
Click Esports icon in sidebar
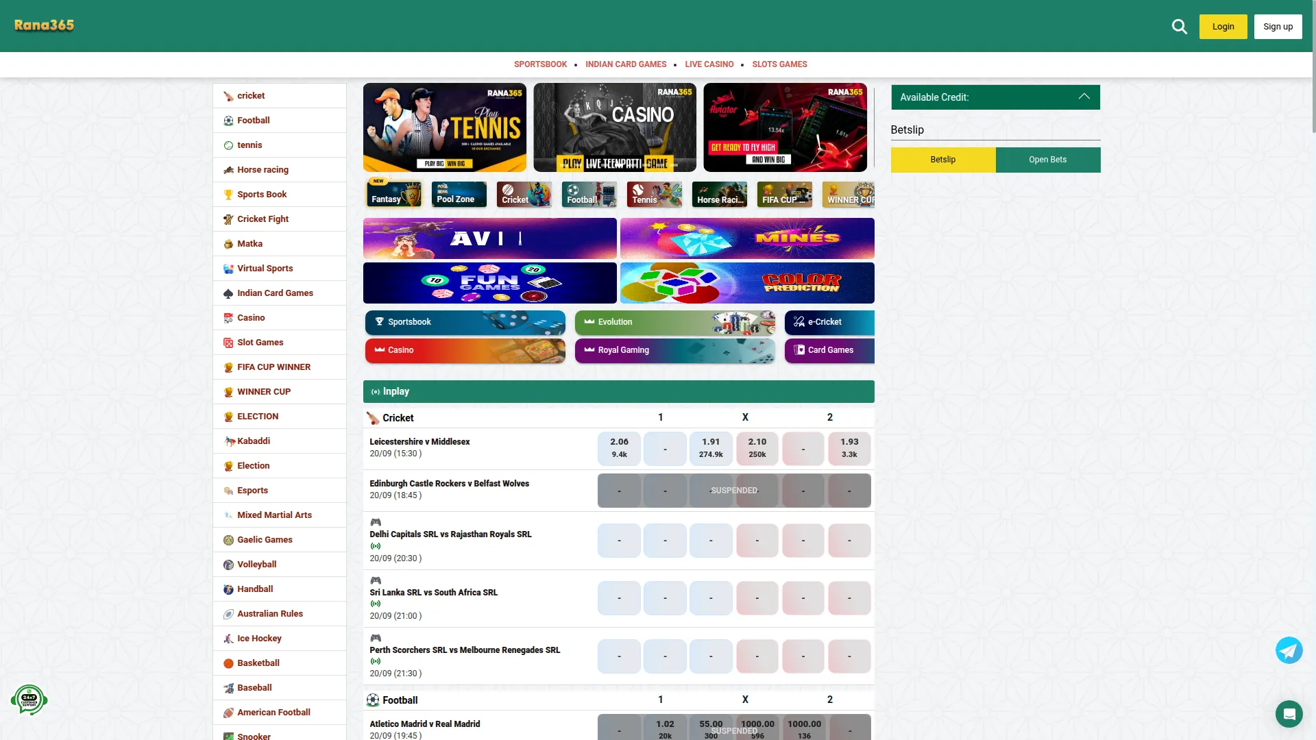point(228,491)
